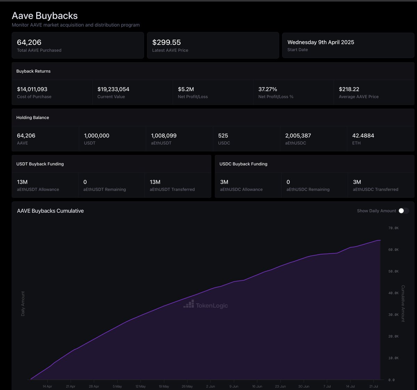Viewport: 417px width, 390px height.
Task: Select the 1,000,000 USDT balance
Action: (x=97, y=136)
